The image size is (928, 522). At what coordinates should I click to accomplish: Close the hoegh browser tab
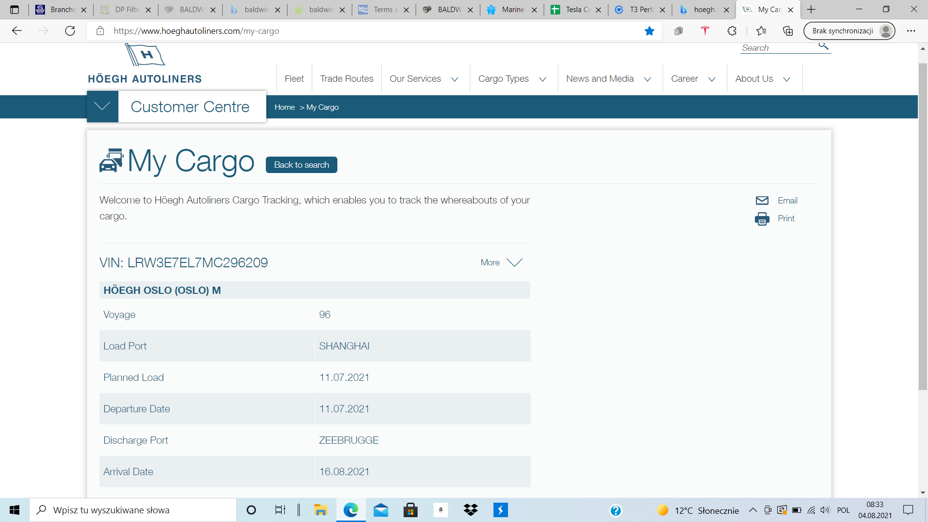click(x=726, y=10)
